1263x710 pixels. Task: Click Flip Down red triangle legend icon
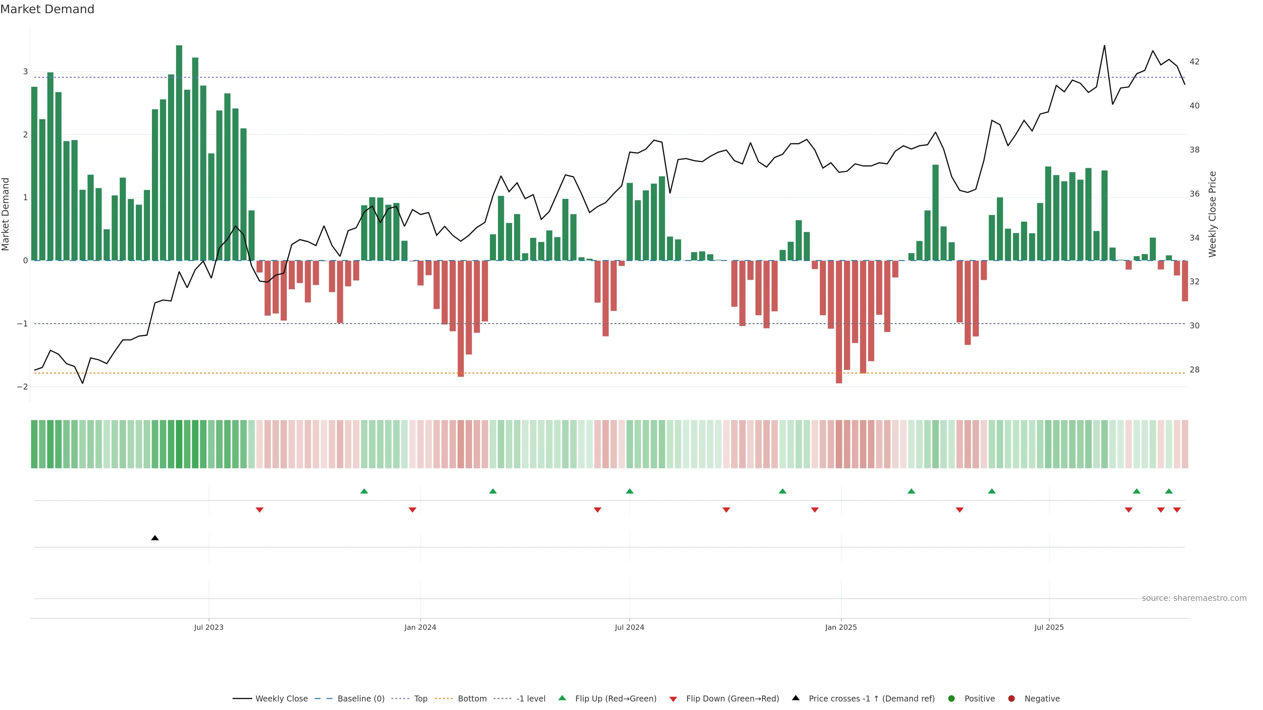(673, 699)
